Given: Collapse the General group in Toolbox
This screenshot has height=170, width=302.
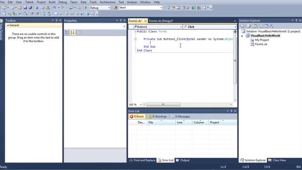Looking at the screenshot, I should click(8, 25).
